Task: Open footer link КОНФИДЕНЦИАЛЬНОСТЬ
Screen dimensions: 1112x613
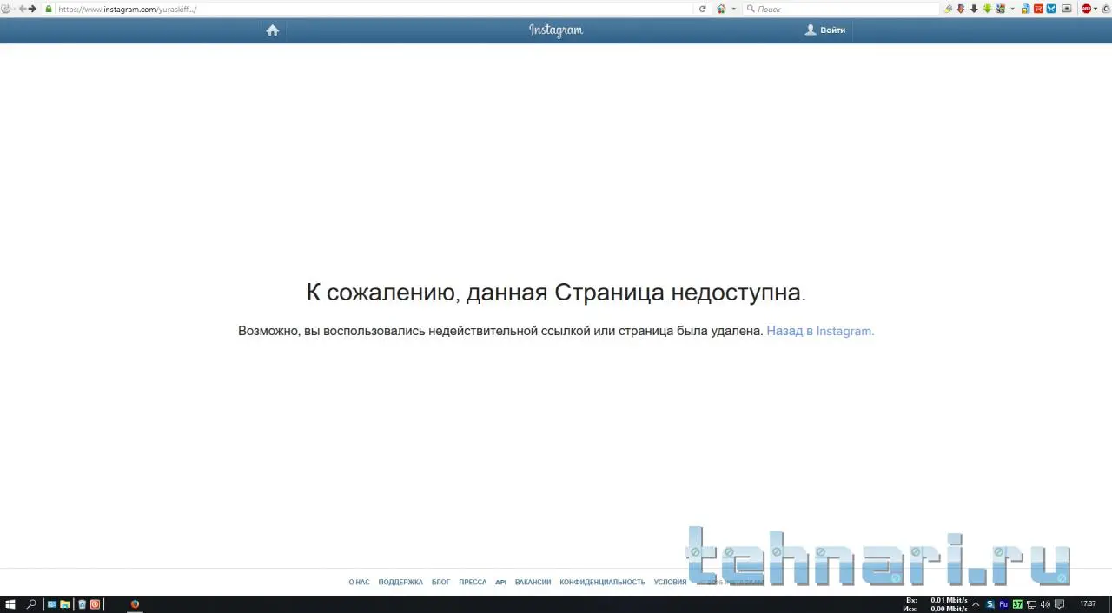Action: click(x=602, y=582)
